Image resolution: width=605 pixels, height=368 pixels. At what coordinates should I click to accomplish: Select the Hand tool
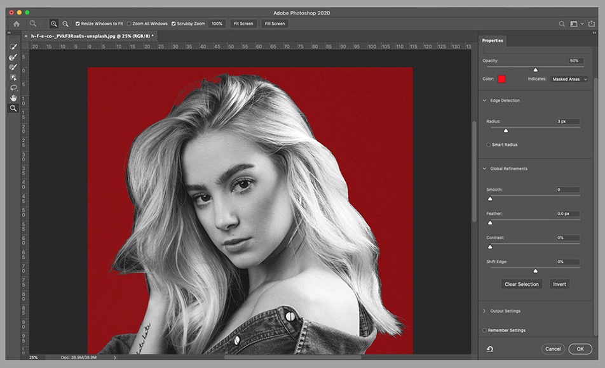[x=13, y=98]
